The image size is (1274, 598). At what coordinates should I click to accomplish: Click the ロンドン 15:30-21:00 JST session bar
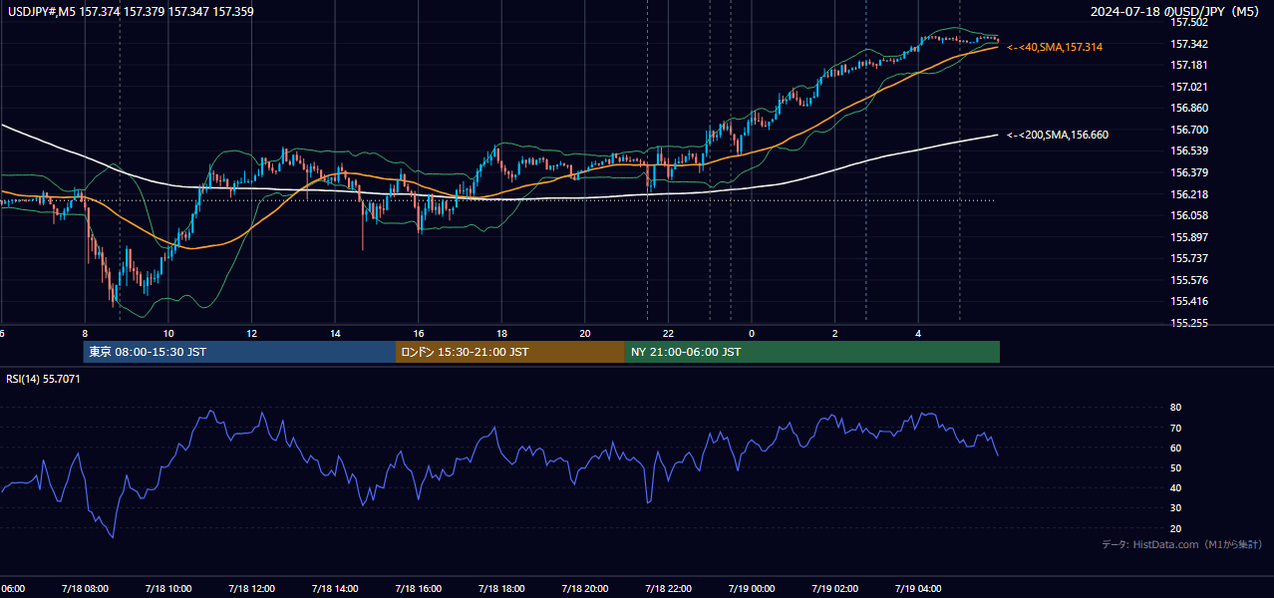510,352
